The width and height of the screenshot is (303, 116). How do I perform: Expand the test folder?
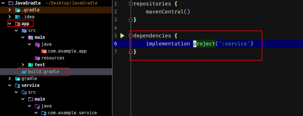click(x=23, y=65)
